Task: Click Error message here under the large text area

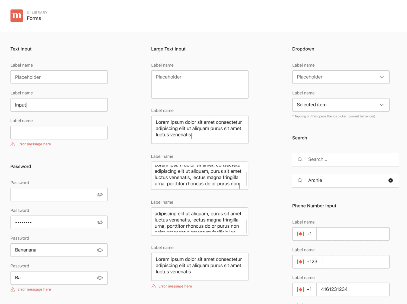Action: tap(175, 286)
